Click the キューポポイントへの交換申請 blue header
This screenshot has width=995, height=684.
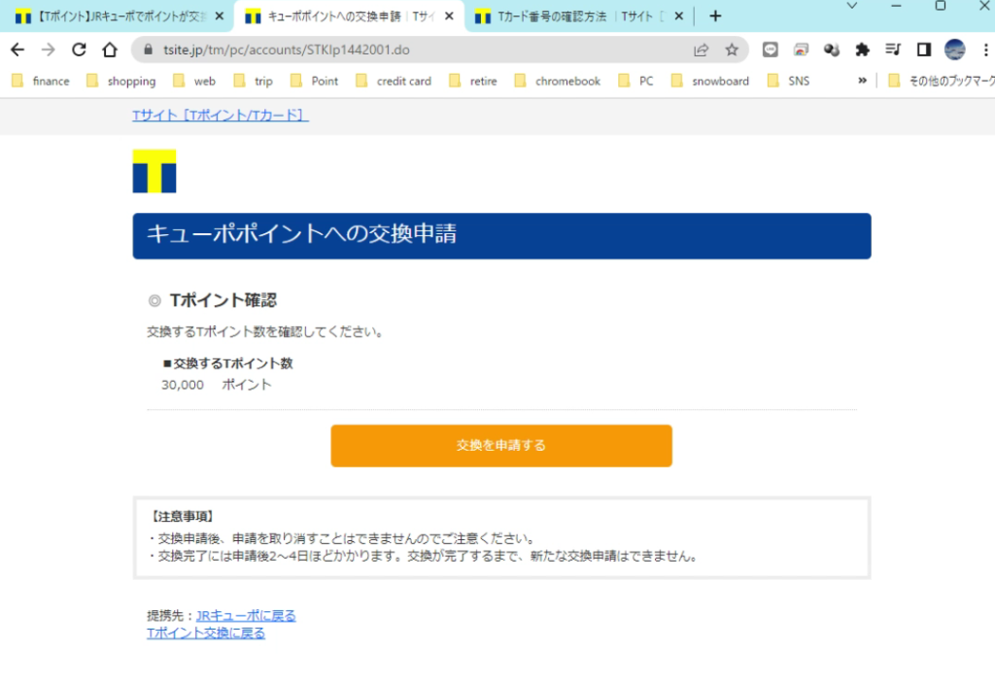pyautogui.click(x=501, y=236)
